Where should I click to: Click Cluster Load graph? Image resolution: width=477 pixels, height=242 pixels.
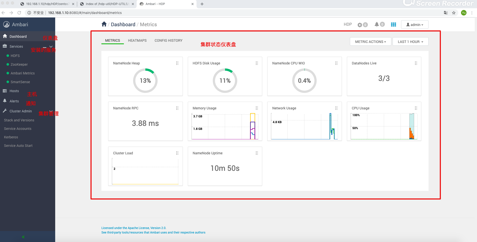[x=145, y=171]
